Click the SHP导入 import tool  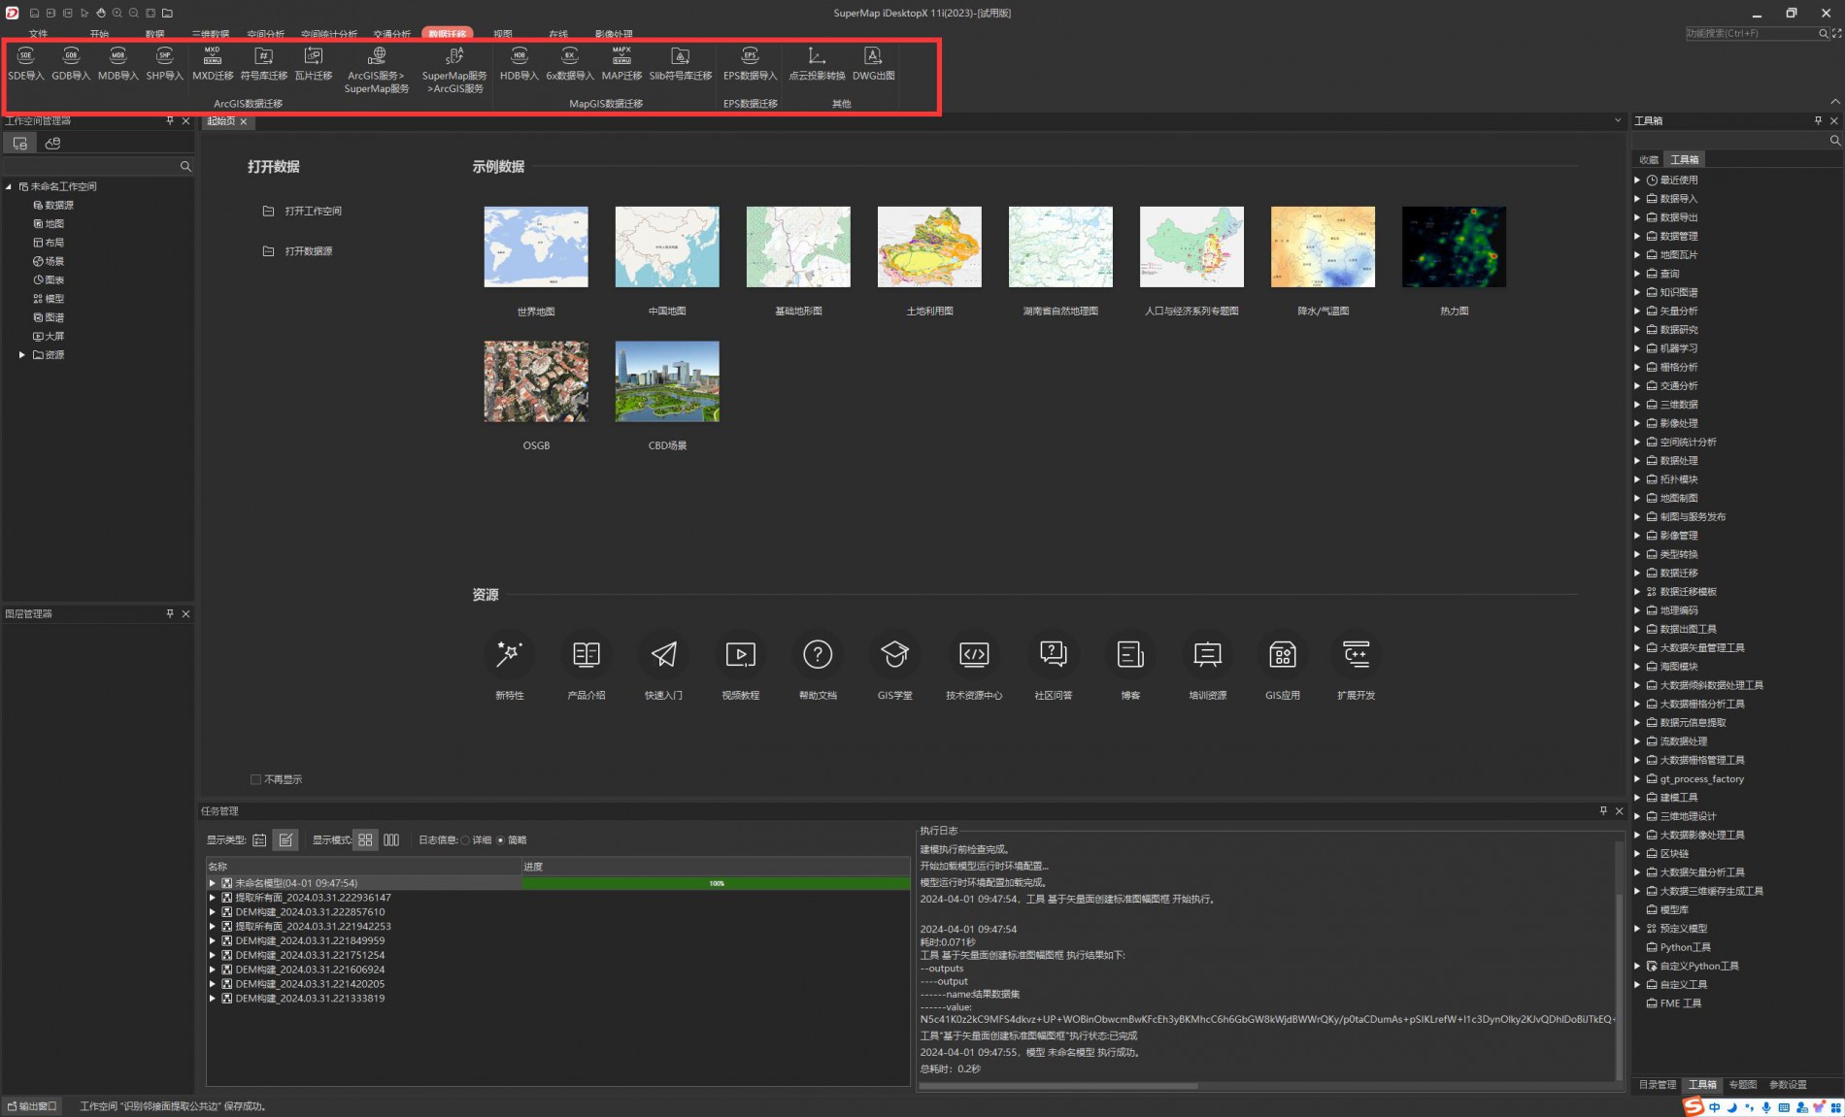tap(164, 64)
